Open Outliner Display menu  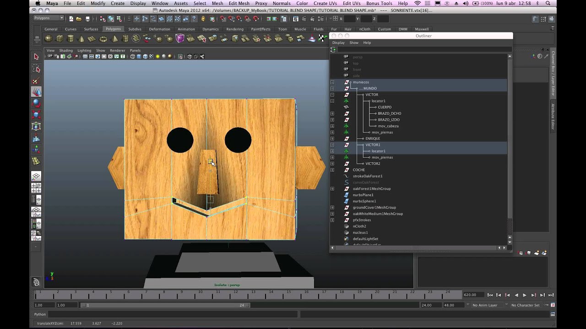pos(338,42)
